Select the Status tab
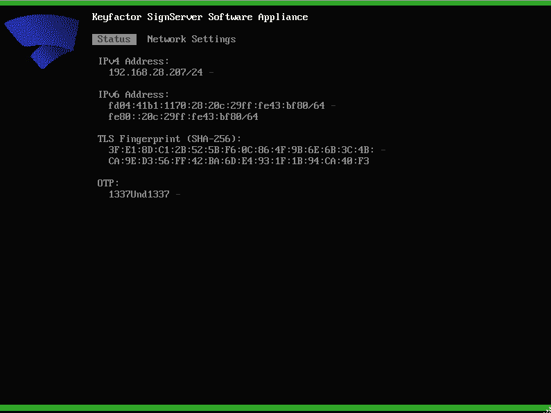Screen dimensions: 551x413 pos(114,39)
